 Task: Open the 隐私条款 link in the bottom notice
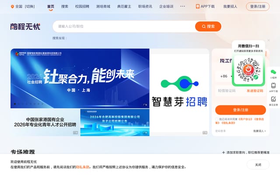tap(83, 167)
